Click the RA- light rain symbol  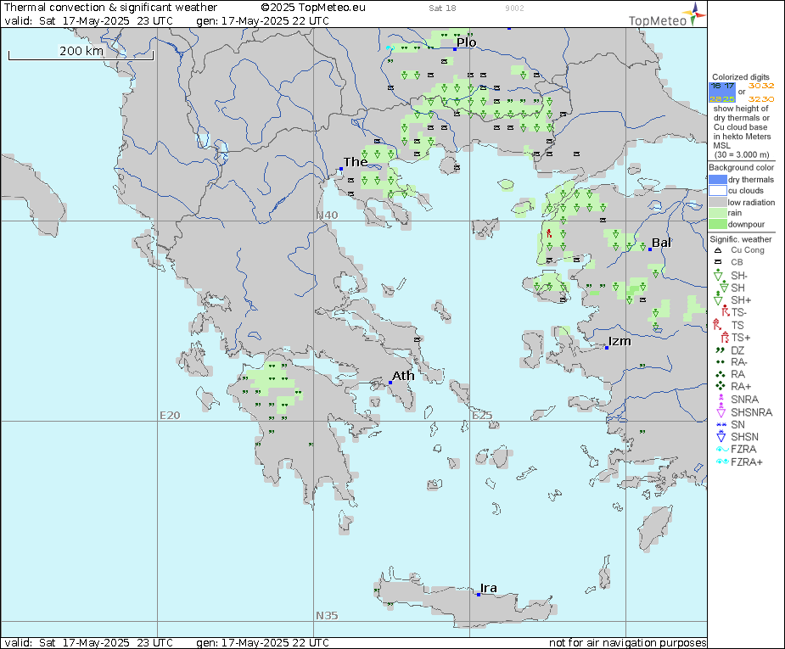tap(720, 361)
